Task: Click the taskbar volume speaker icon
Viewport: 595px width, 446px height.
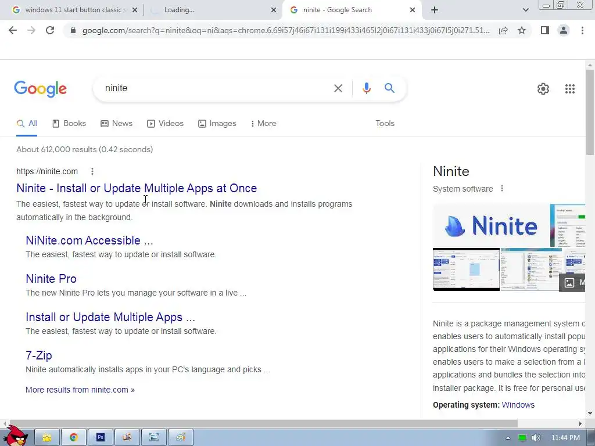Action: pos(536,438)
